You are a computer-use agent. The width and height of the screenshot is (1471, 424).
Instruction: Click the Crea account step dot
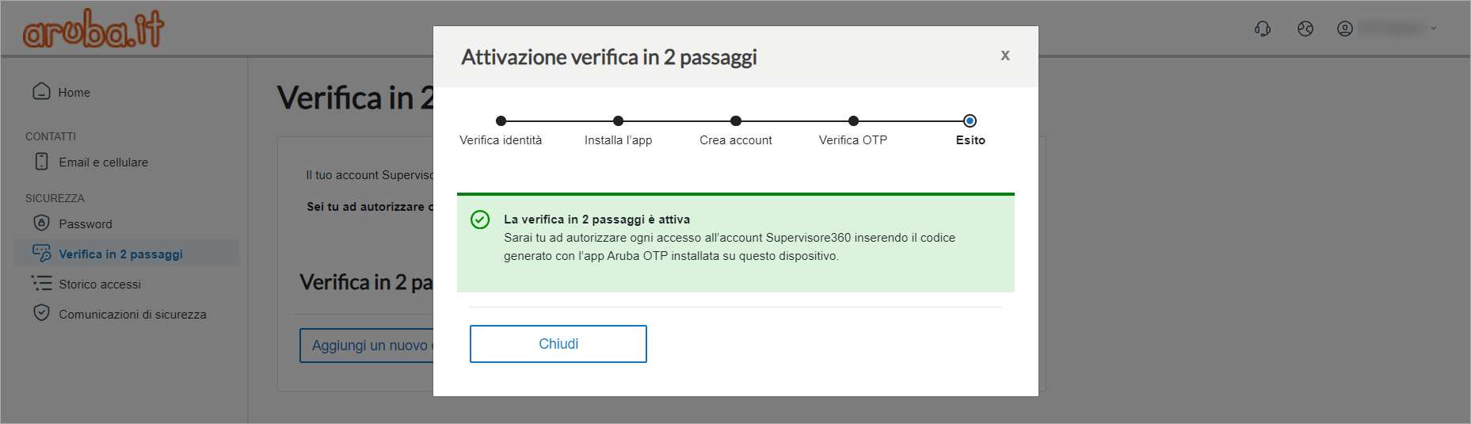(x=736, y=121)
